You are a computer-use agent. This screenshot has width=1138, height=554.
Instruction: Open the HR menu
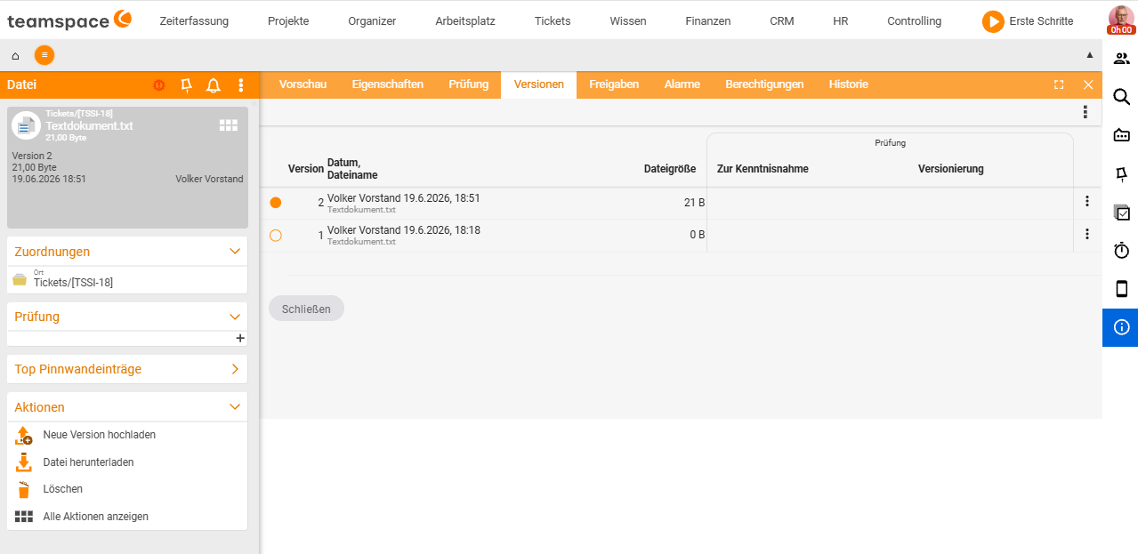click(841, 21)
